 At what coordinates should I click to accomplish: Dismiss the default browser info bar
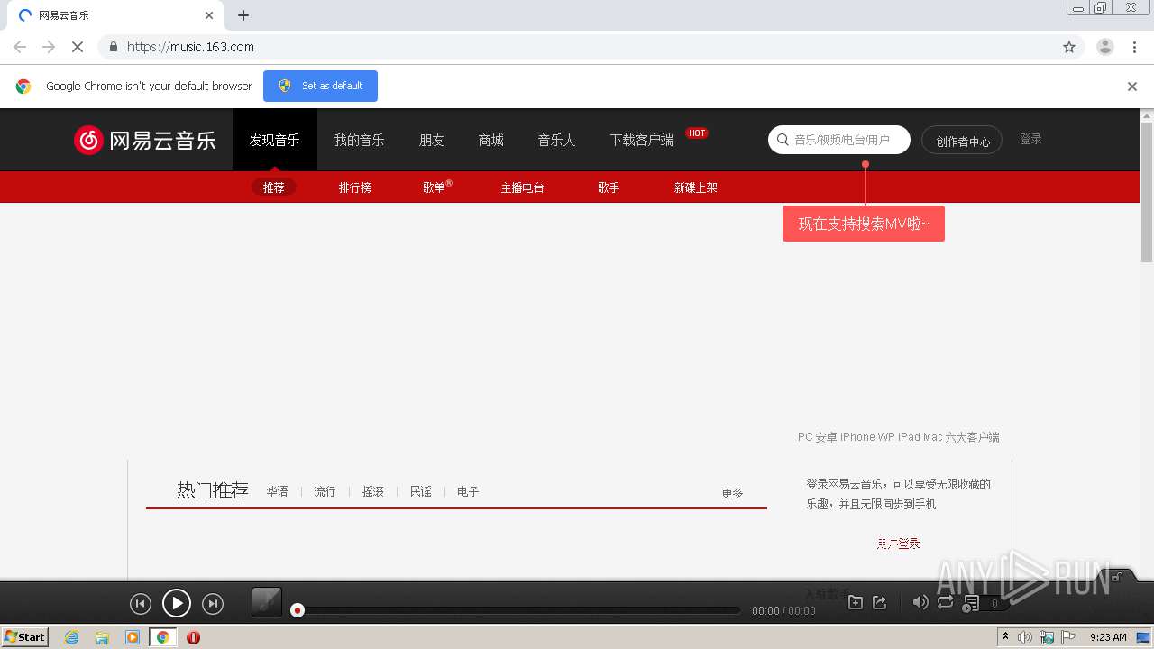pos(1132,87)
